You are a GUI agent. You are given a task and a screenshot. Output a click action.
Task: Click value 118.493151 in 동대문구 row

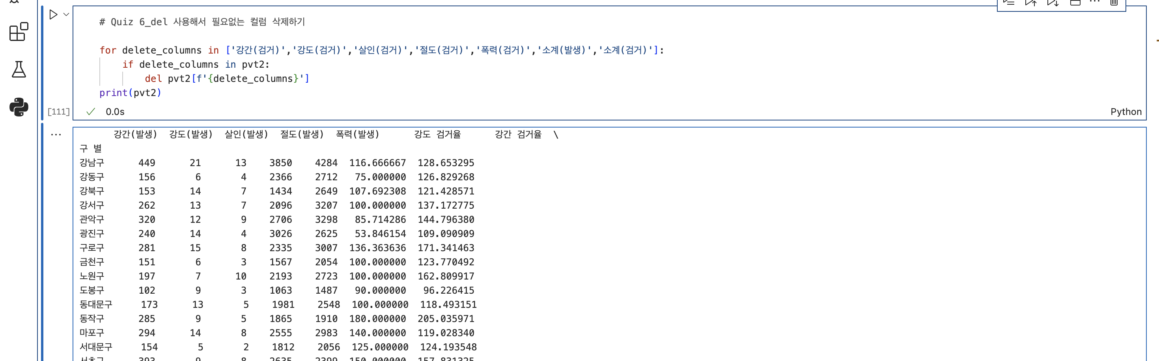448,304
